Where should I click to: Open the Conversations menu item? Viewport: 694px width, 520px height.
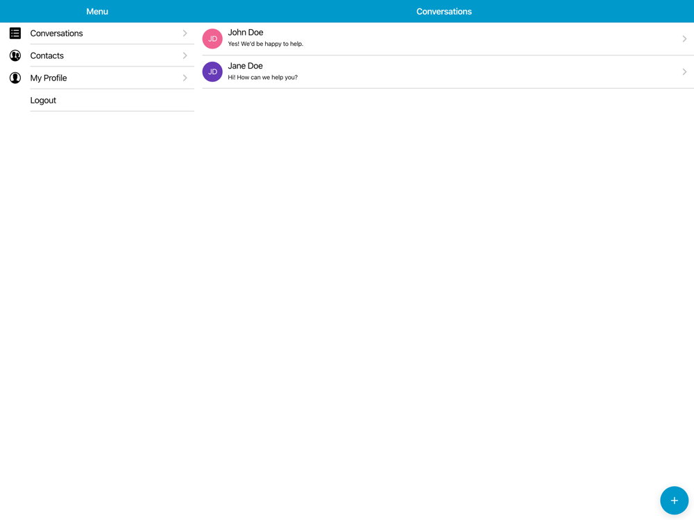(x=97, y=33)
